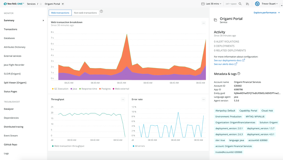Click Environment: Production tag
283x160 pixels.
[x=228, y=117]
